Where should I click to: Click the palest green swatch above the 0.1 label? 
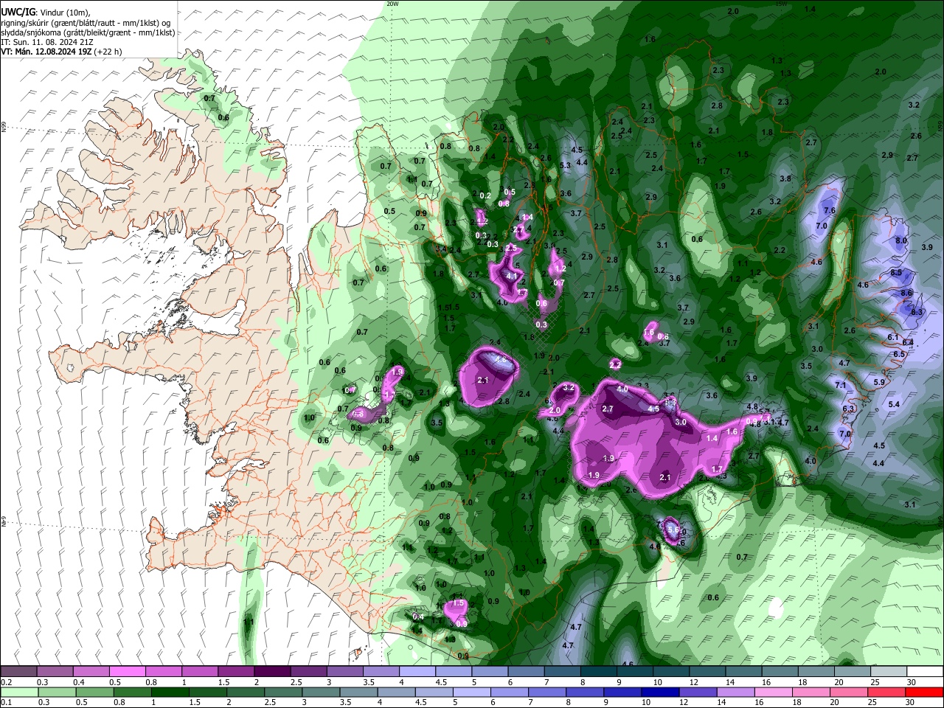[18, 692]
